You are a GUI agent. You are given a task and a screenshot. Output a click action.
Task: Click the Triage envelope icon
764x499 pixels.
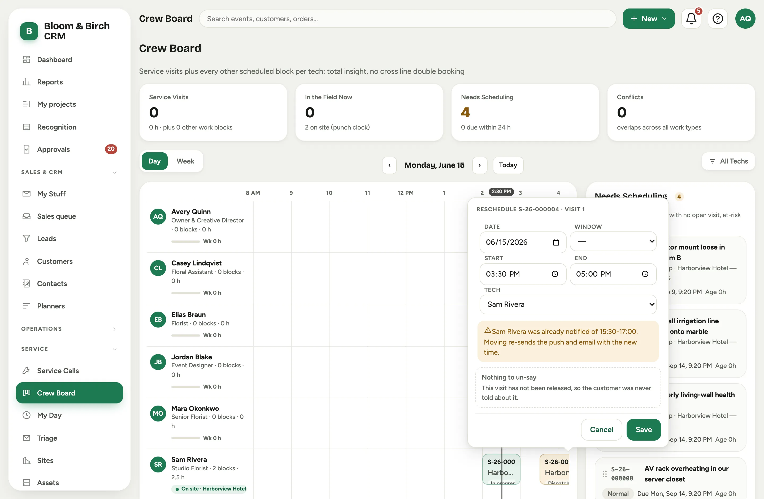(x=26, y=438)
